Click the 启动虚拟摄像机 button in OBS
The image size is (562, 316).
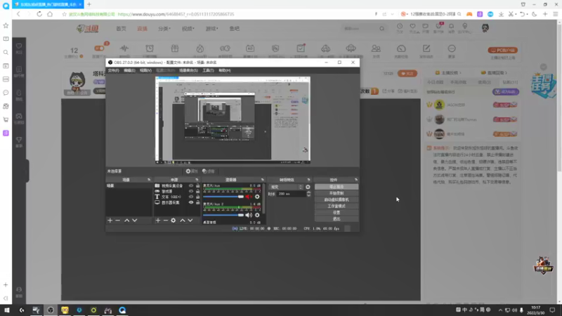pyautogui.click(x=336, y=200)
